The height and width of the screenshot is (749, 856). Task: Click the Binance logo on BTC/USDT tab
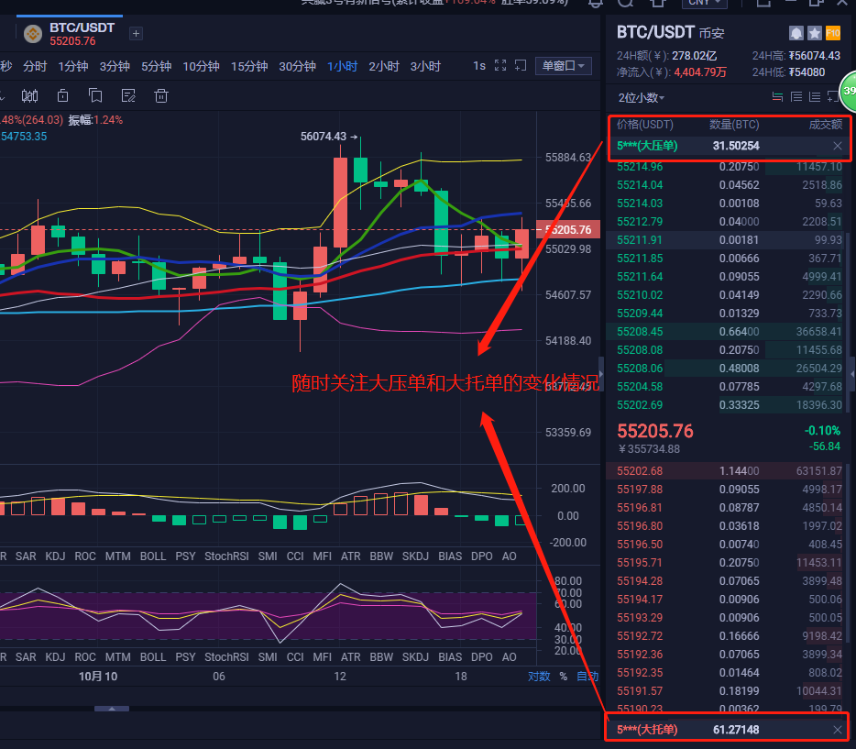click(x=33, y=34)
